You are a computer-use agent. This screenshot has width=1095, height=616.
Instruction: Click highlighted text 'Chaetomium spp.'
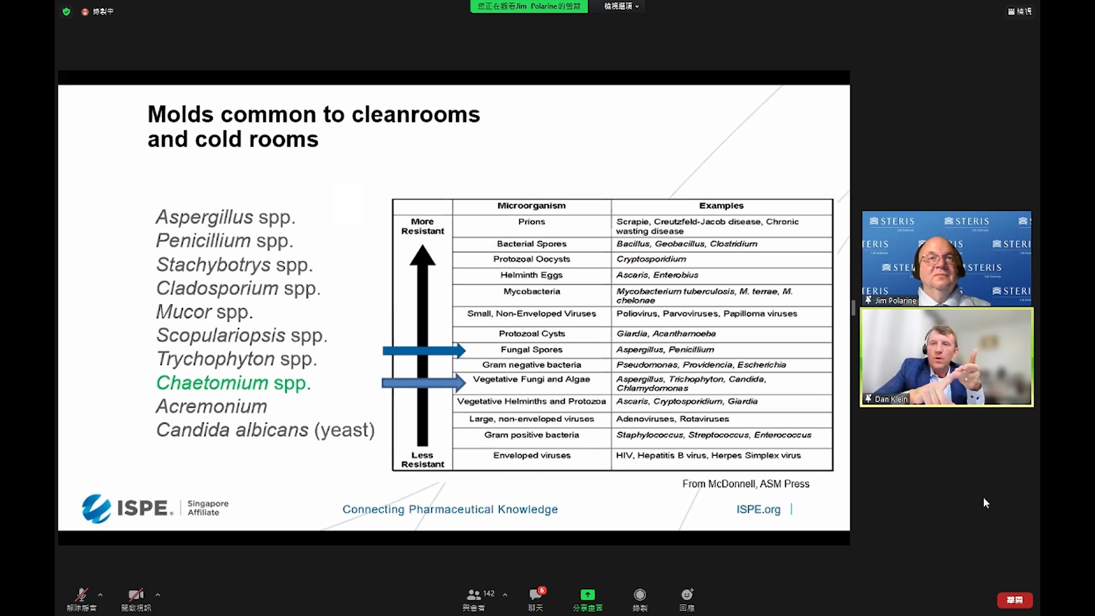coord(234,383)
